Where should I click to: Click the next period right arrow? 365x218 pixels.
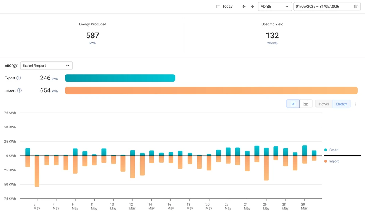[x=252, y=7]
